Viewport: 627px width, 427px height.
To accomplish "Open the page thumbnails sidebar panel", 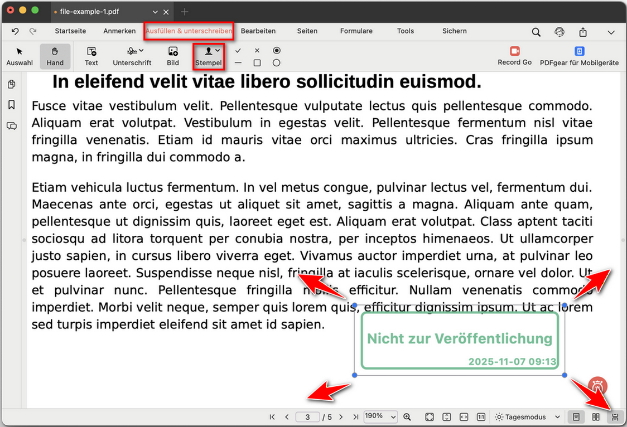I will pyautogui.click(x=12, y=84).
